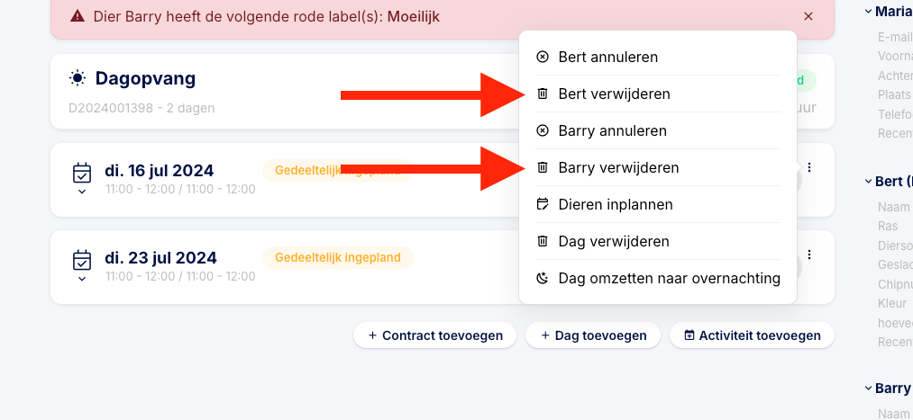Viewport: 913px width, 420px height.
Task: Click the Dieren inplannen calendar-edit icon
Action: point(543,204)
